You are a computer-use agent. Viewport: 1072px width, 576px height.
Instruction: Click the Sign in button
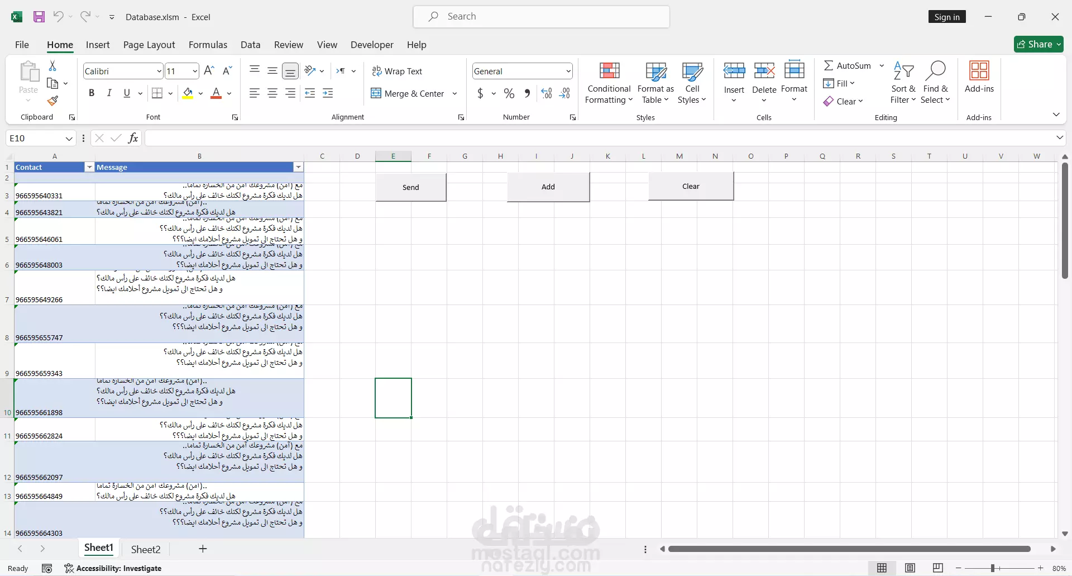947,17
